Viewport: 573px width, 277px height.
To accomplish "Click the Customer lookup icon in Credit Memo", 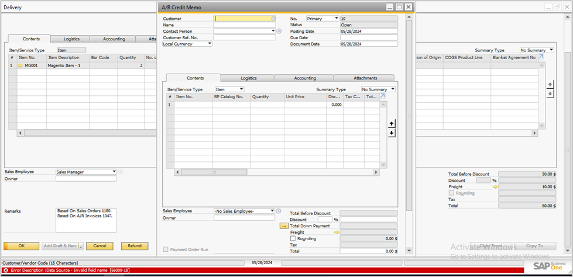I will click(273, 19).
